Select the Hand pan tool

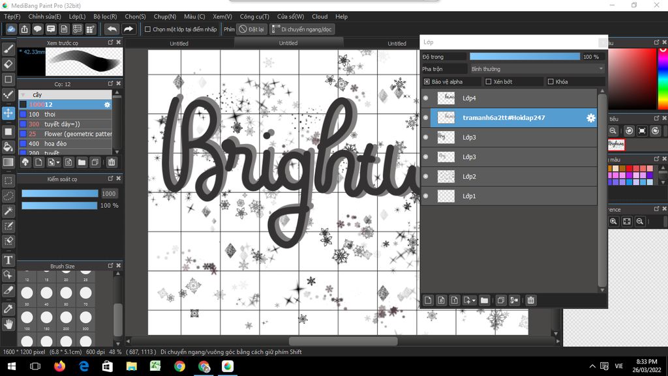point(8,324)
